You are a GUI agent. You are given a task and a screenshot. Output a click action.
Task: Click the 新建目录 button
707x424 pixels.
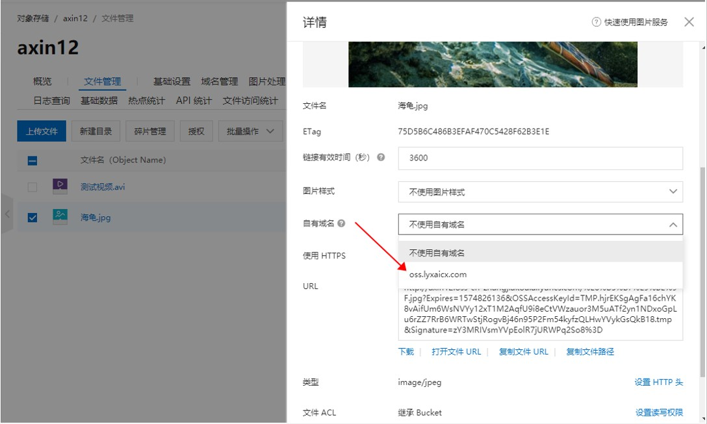coord(96,131)
